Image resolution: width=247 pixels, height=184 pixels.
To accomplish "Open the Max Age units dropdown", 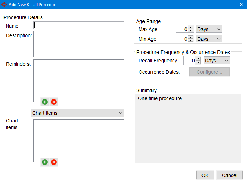I will (209, 29).
